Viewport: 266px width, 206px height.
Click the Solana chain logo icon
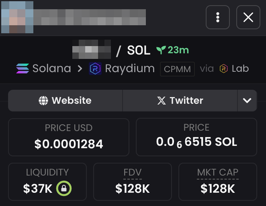[x=22, y=68]
